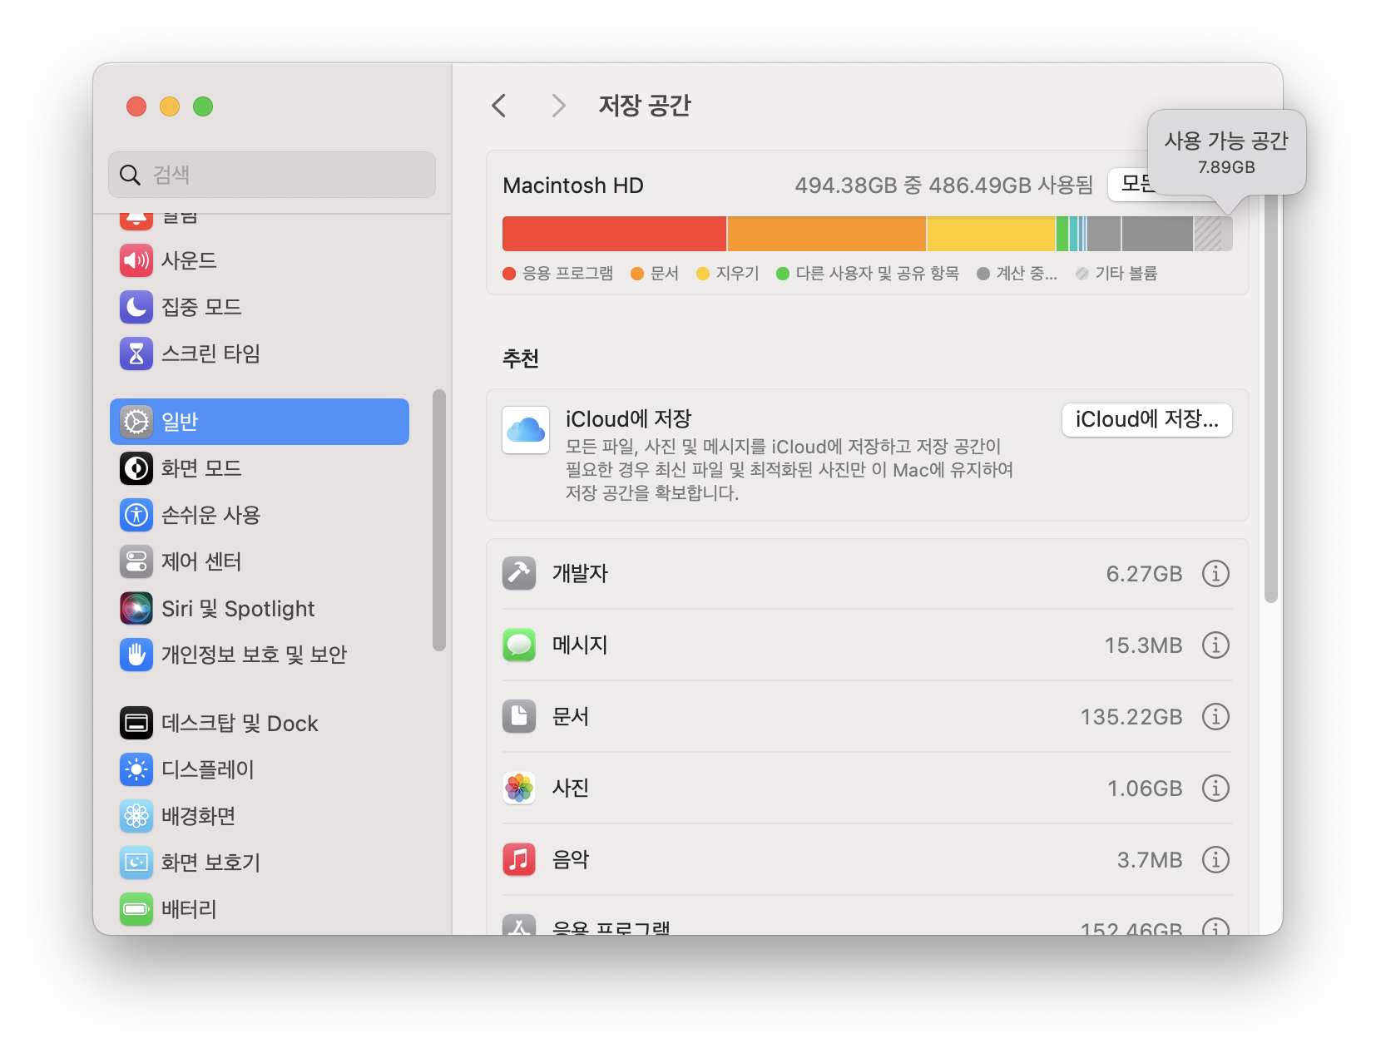The width and height of the screenshot is (1376, 1058).
Task: Open Focus mode (집중 모드) icon
Action: (x=136, y=307)
